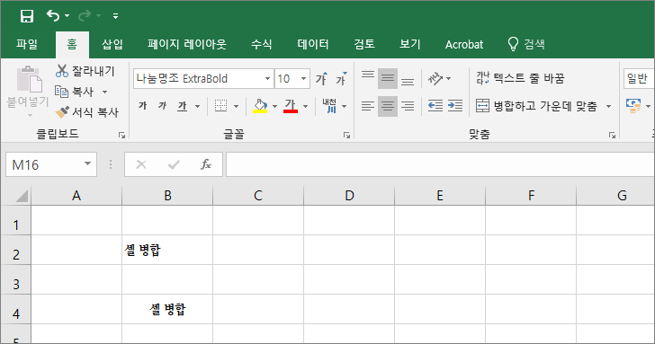Open the font color dropdown arrow

pos(305,107)
